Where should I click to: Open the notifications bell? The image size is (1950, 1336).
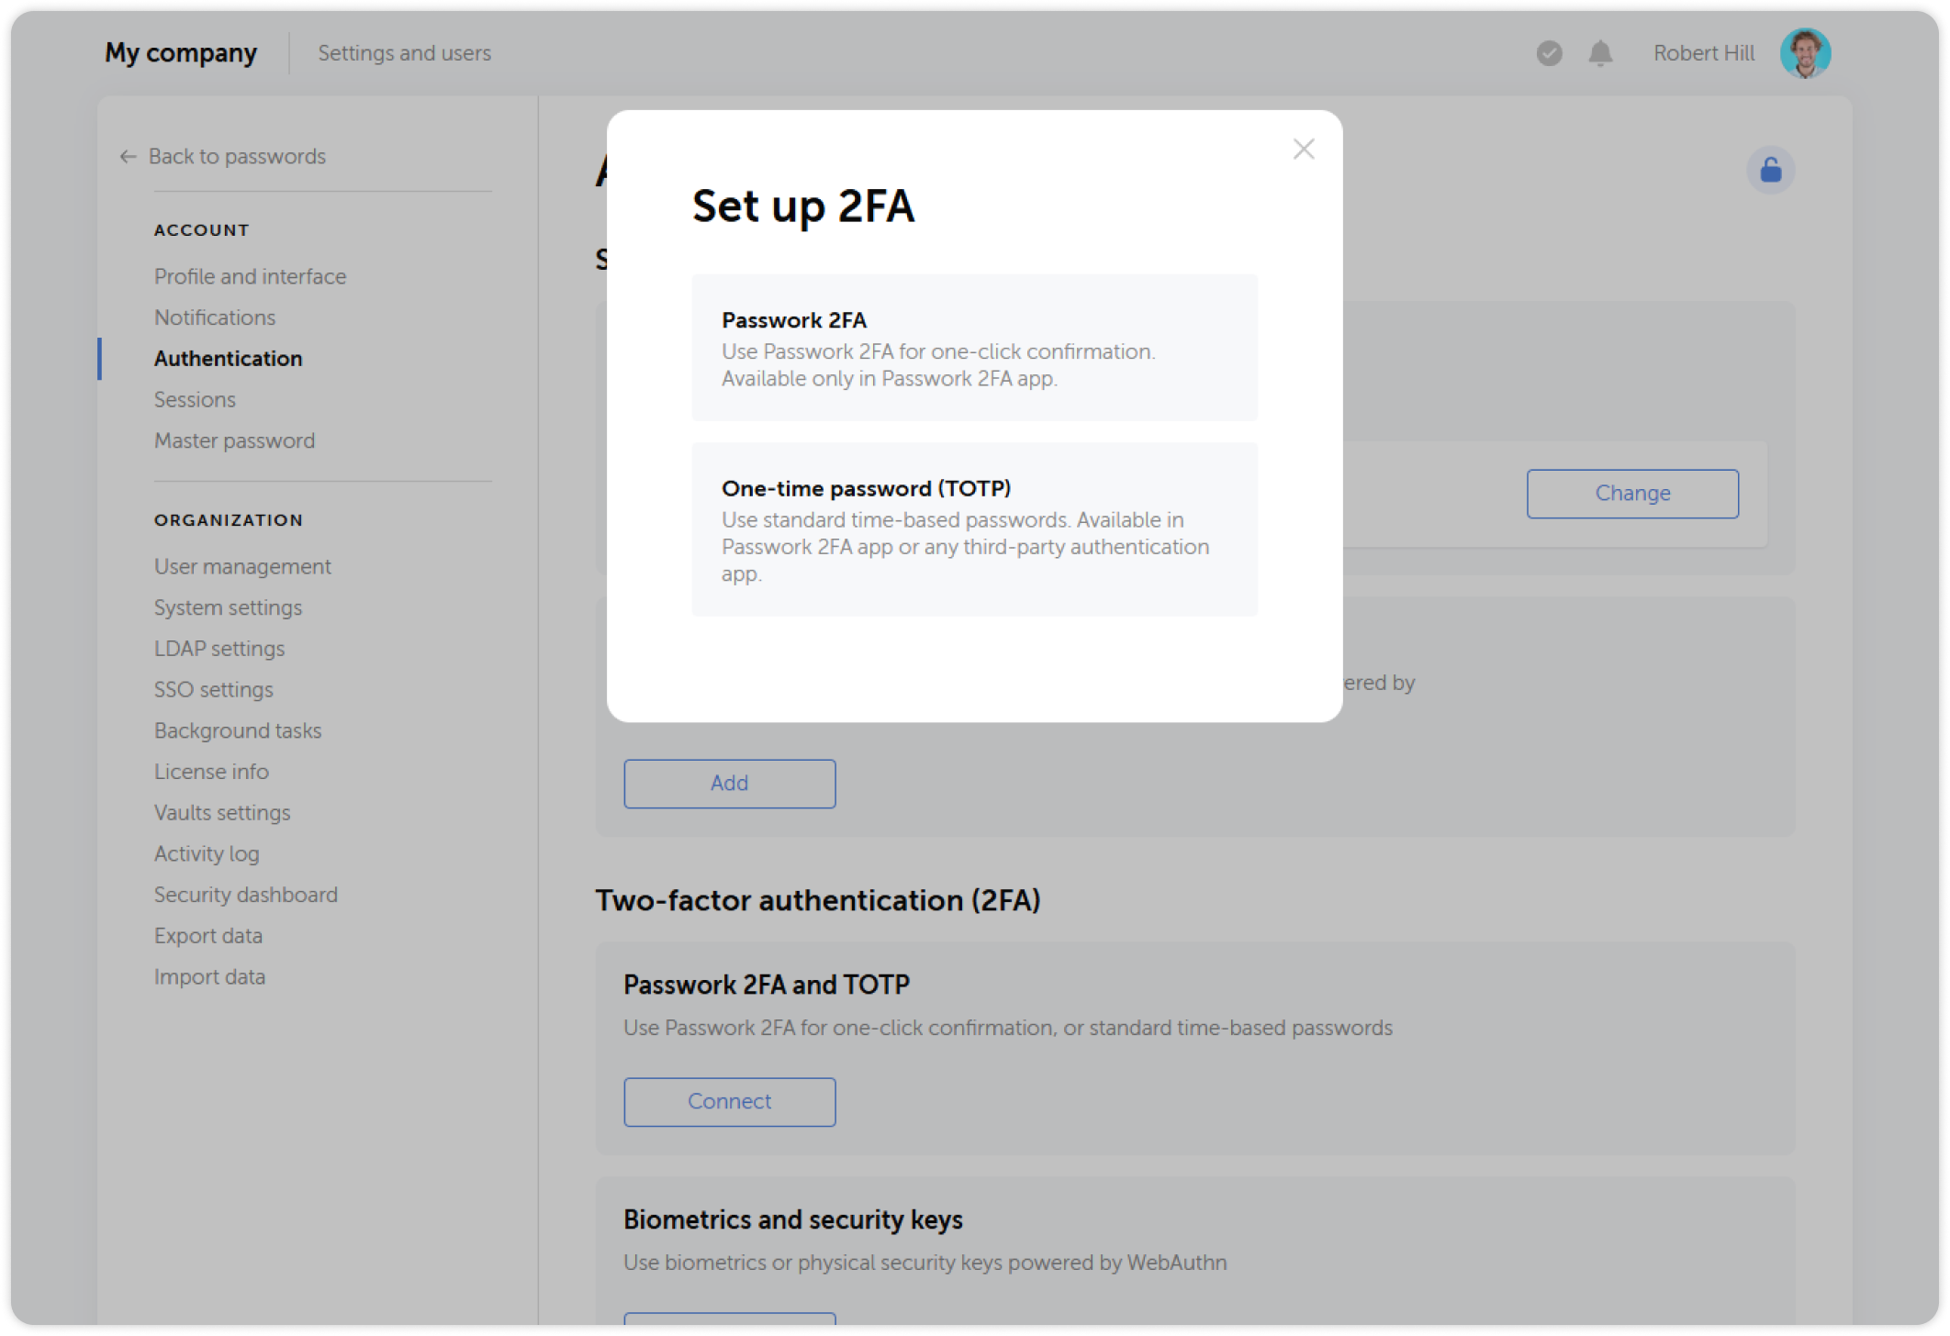click(1600, 53)
